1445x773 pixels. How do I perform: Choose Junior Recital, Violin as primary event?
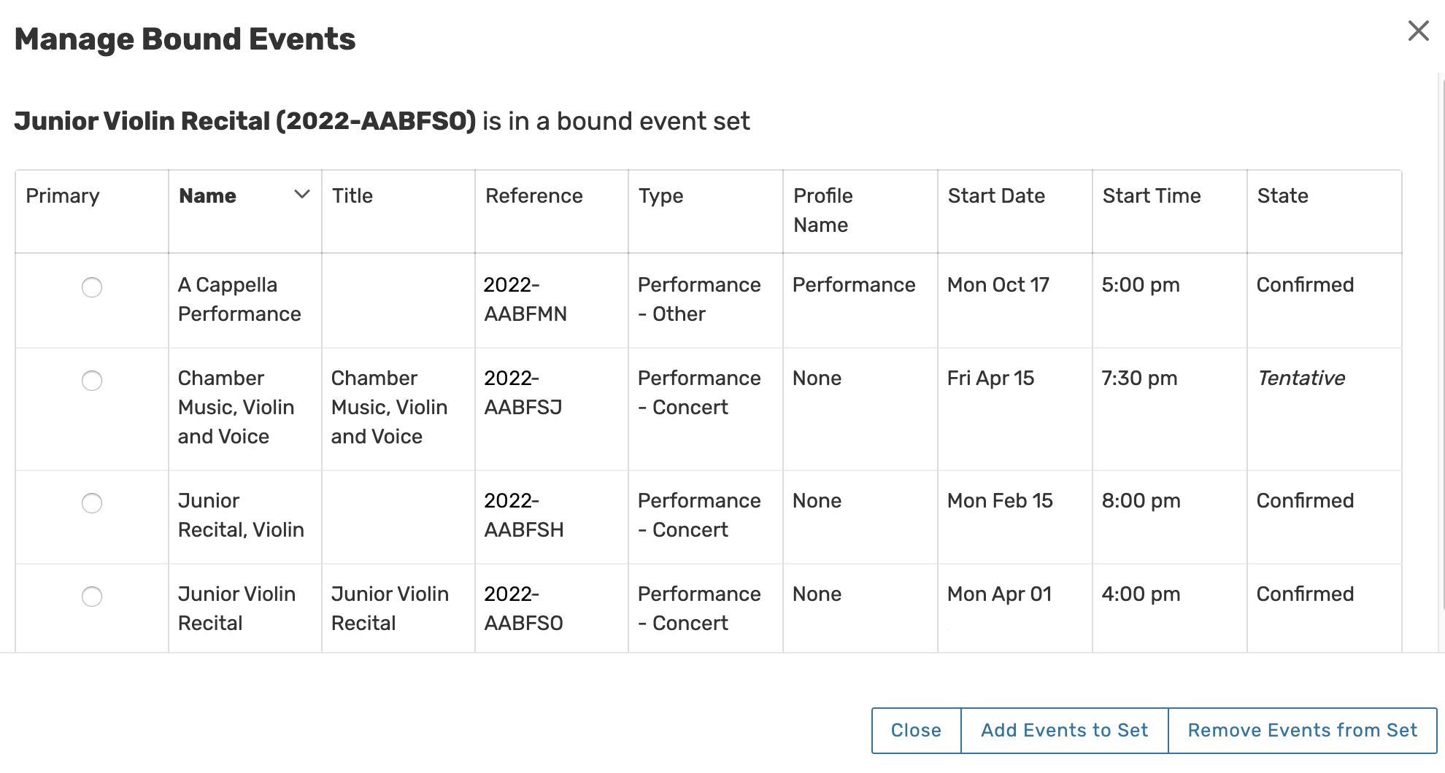[x=92, y=503]
